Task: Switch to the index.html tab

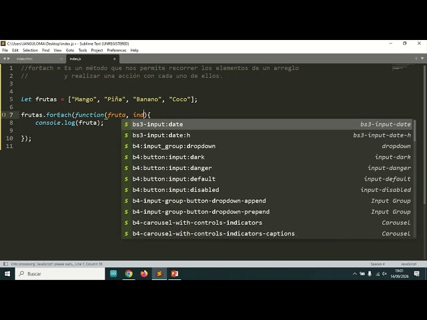Action: point(24,59)
